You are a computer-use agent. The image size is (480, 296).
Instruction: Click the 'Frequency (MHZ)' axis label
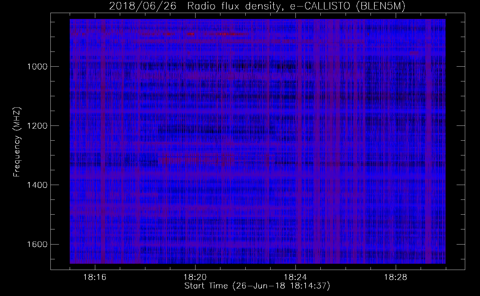[17, 142]
